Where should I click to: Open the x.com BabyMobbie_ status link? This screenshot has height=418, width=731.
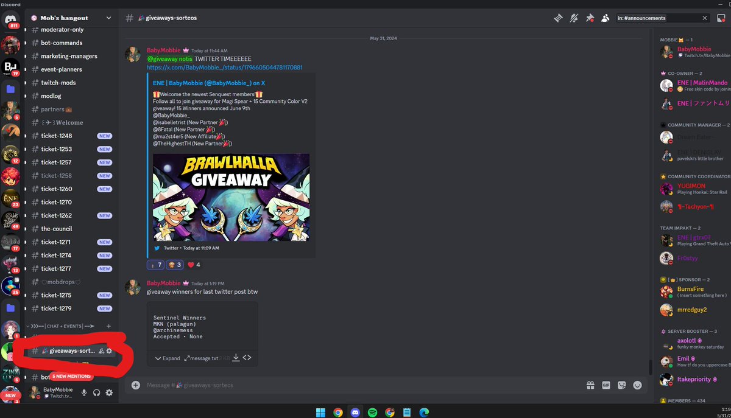point(224,68)
